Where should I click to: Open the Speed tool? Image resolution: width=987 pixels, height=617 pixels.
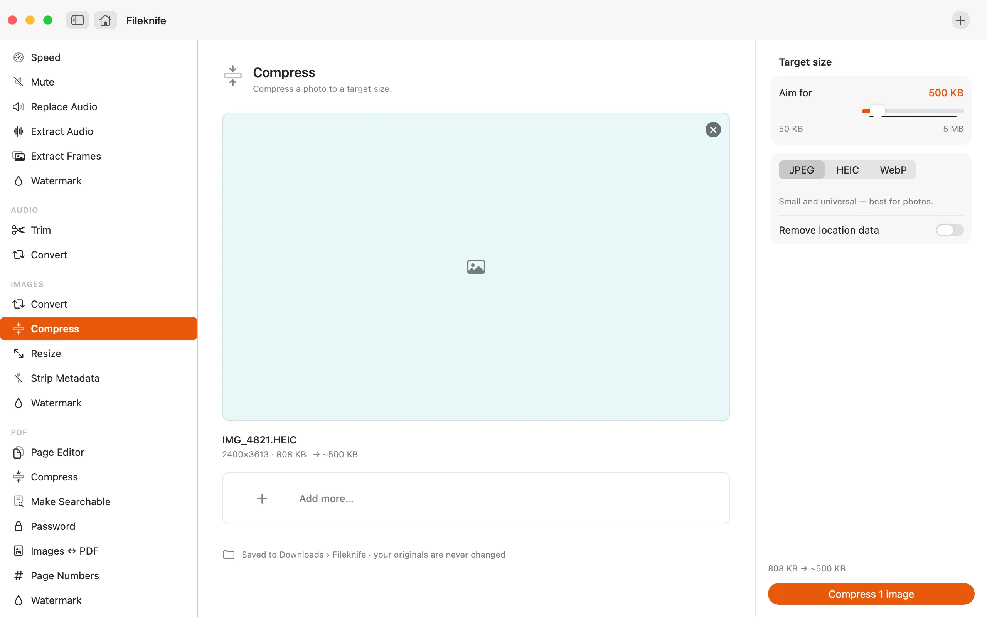[x=99, y=57]
